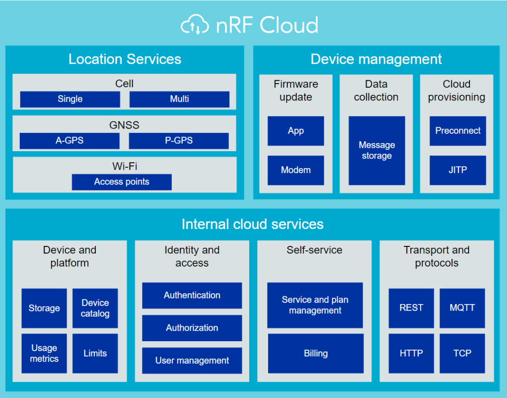Open the App firmware update option
507x398 pixels.
(295, 131)
